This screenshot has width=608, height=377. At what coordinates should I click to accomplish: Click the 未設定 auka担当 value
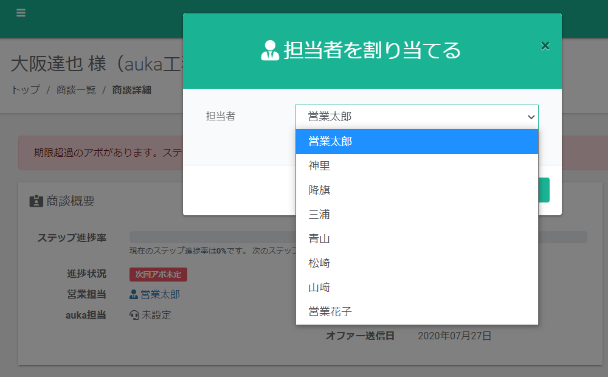point(156,315)
